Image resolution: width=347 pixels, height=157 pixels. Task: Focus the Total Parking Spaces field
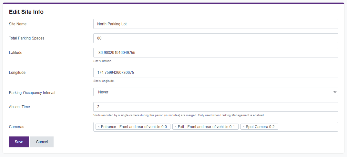(215, 38)
